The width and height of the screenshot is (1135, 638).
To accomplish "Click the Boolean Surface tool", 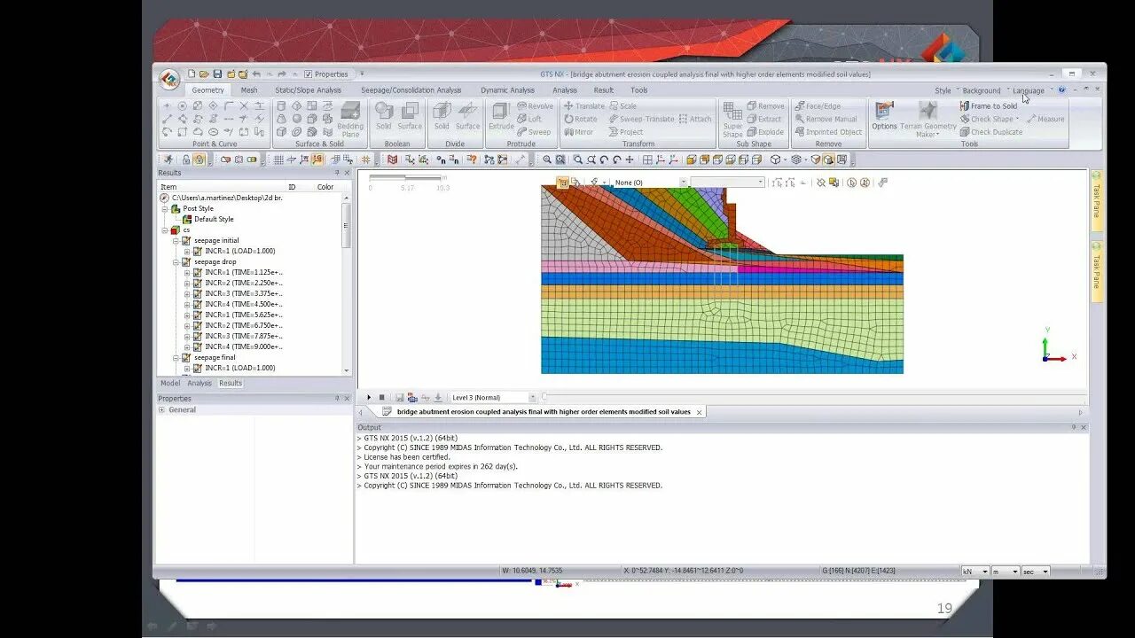I will point(410,116).
